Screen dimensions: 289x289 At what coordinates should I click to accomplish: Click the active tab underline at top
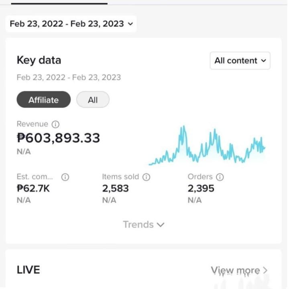(59, 3)
